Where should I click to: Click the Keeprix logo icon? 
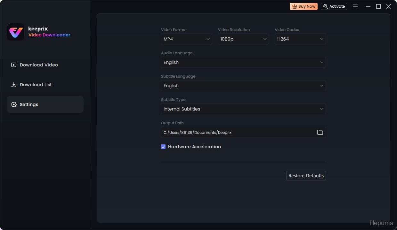(x=16, y=32)
